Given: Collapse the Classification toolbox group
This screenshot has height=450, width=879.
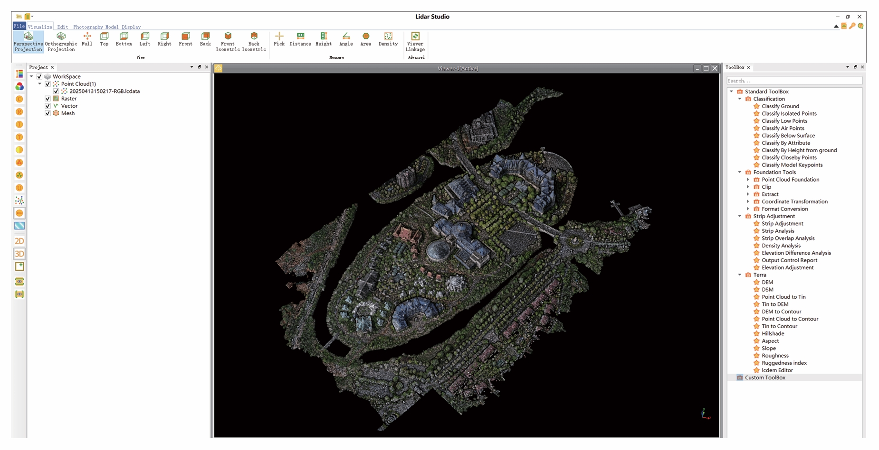Looking at the screenshot, I should coord(740,99).
